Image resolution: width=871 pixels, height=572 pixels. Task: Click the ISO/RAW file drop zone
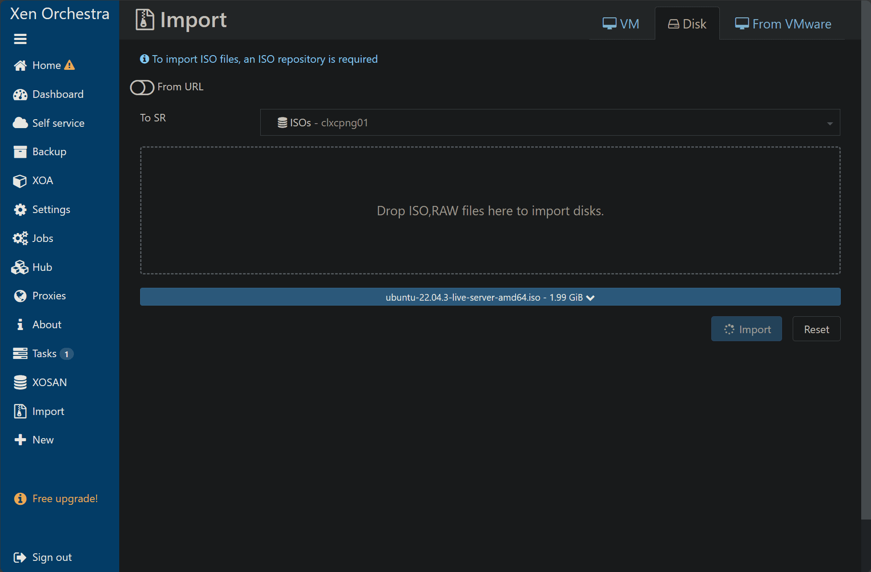(x=490, y=210)
